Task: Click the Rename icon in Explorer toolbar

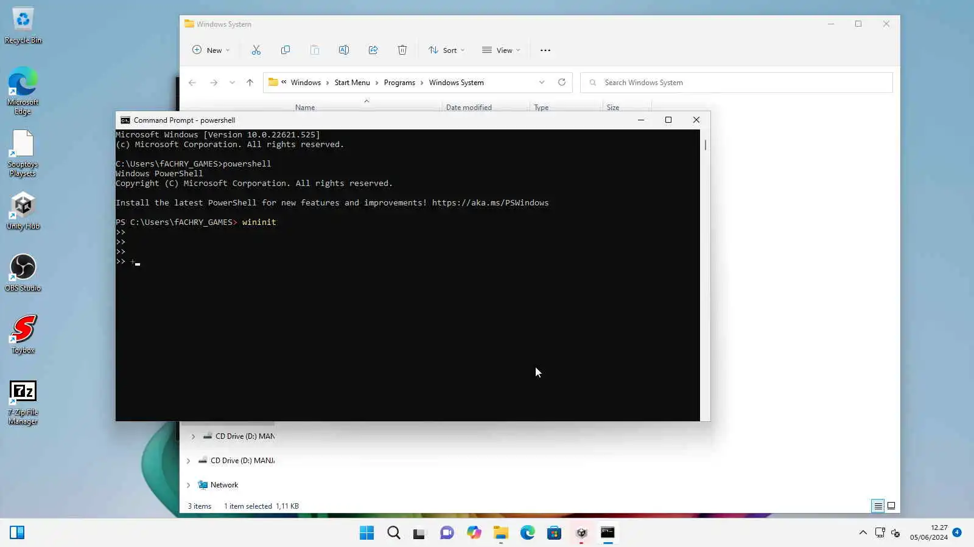Action: [x=344, y=50]
